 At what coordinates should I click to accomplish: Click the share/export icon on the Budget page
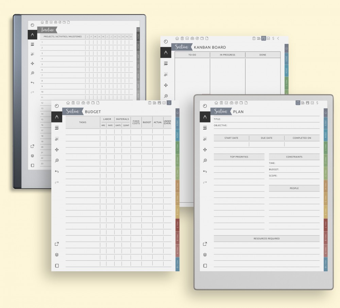(x=57, y=244)
